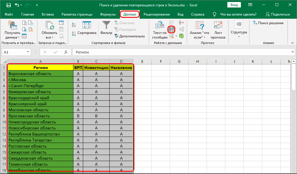This screenshot has width=297, height=174.
Task: Click the Remove Duplicates icon in the ribbon
Action: point(172,29)
